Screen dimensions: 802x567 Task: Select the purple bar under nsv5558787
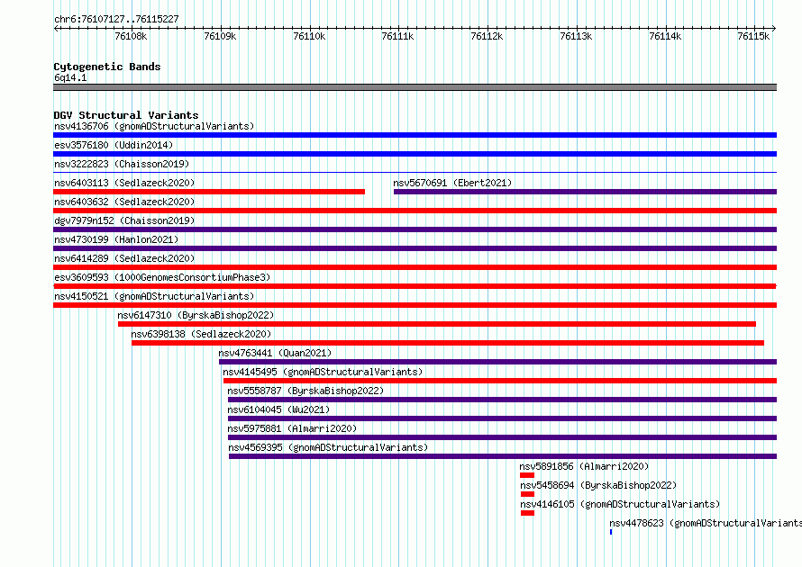[x=502, y=400]
